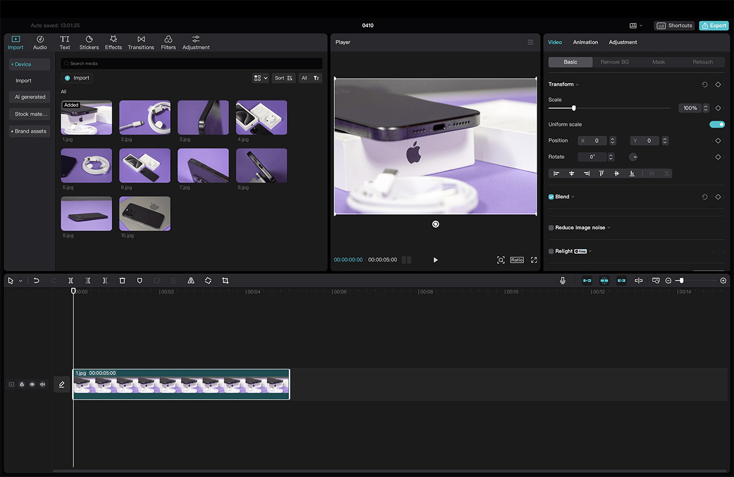Lock the video track

[x=22, y=384]
